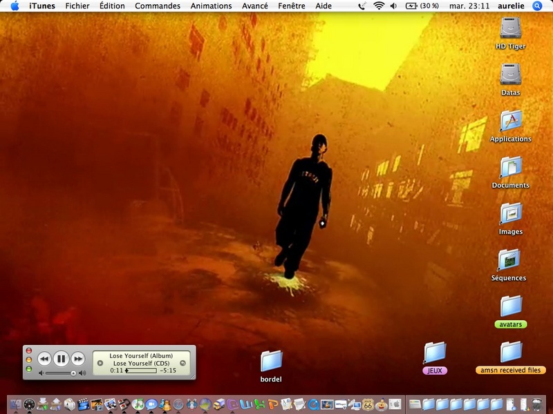Skip forward to the next track

(78, 359)
